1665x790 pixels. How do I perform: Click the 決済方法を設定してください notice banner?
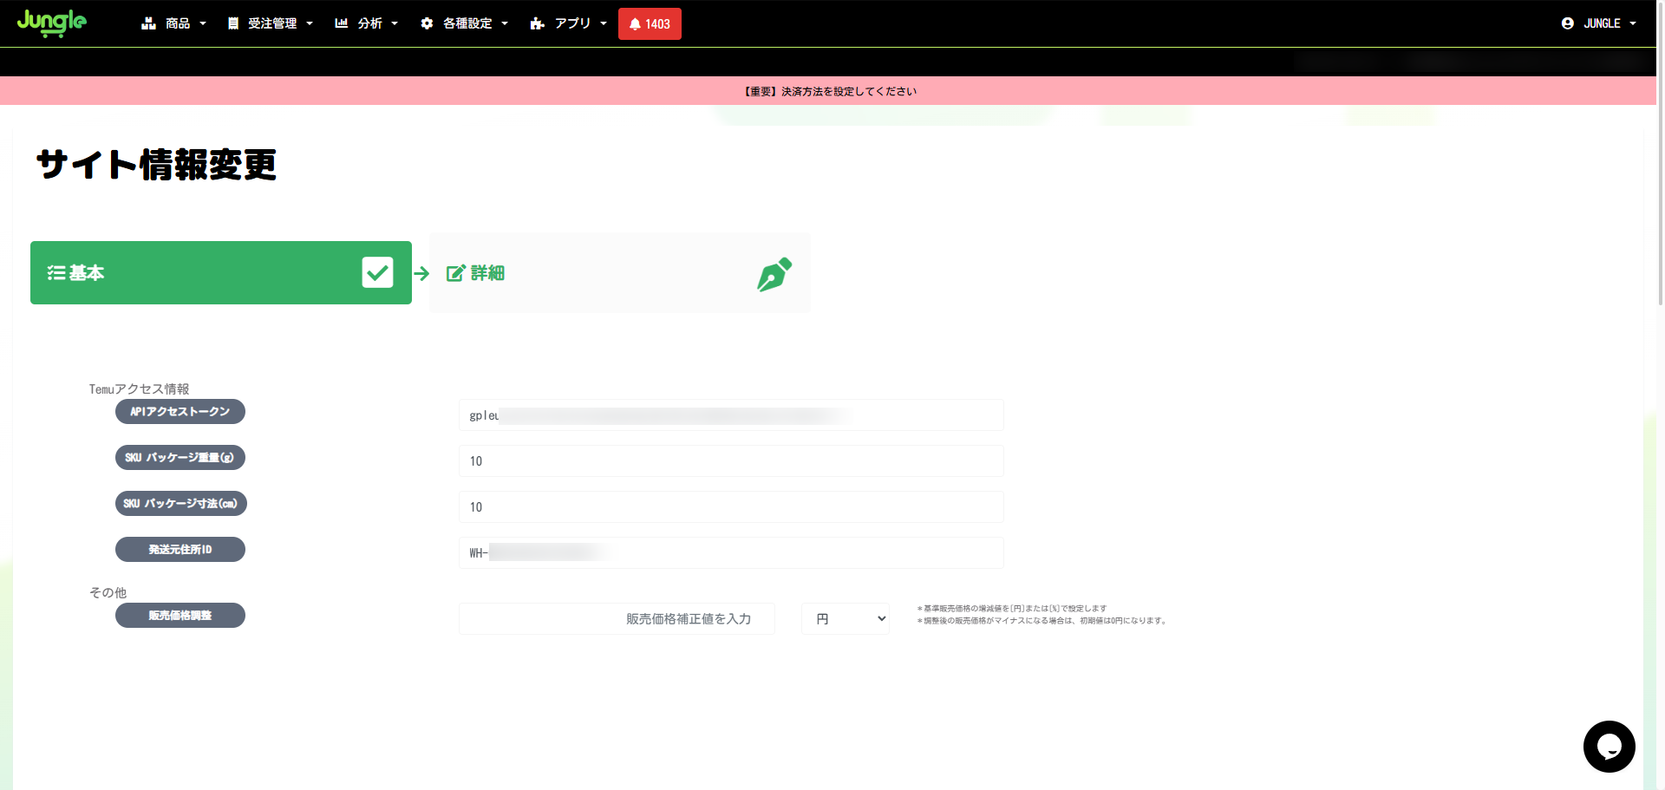[830, 91]
